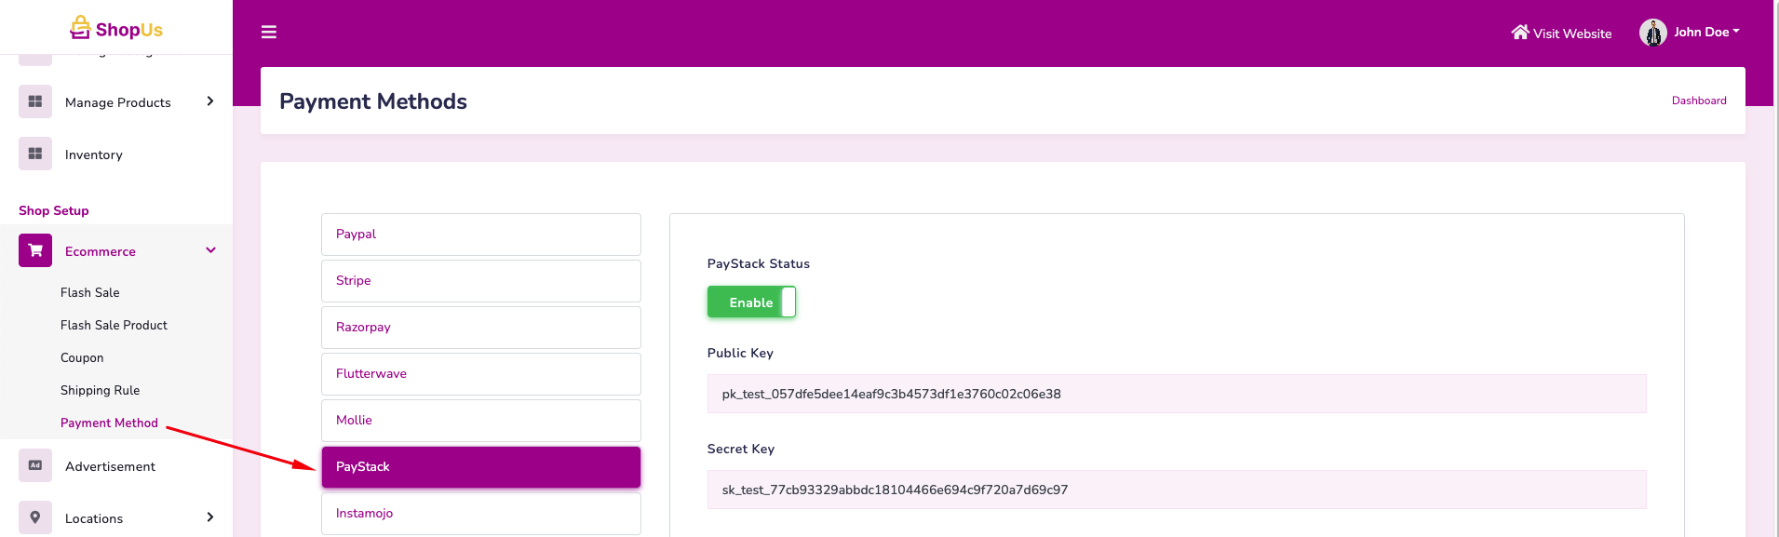Open the John Doe user dropdown
Image resolution: width=1779 pixels, height=537 pixels.
1705,33
